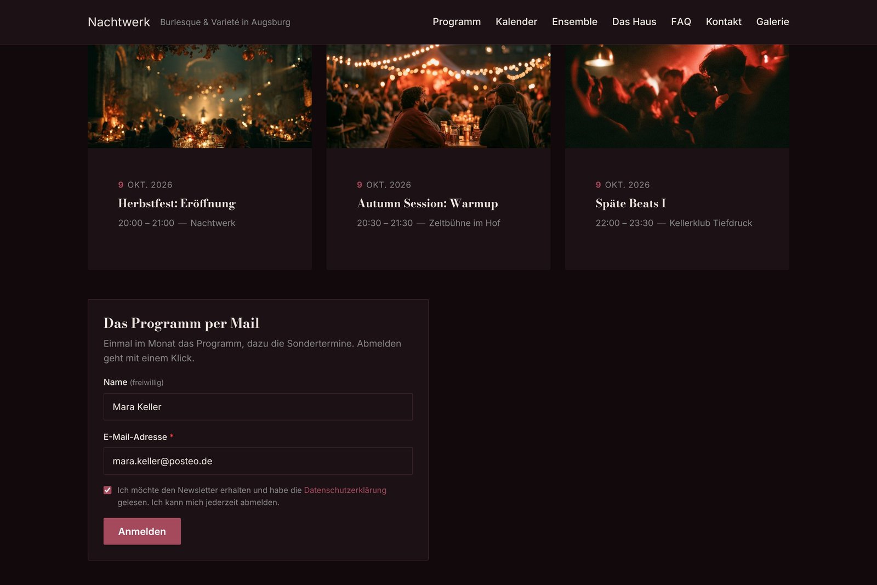Open the FAQ page

(681, 22)
